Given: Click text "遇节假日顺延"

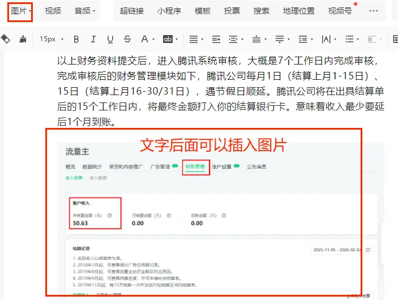Looking at the screenshot, I should coord(236,91).
